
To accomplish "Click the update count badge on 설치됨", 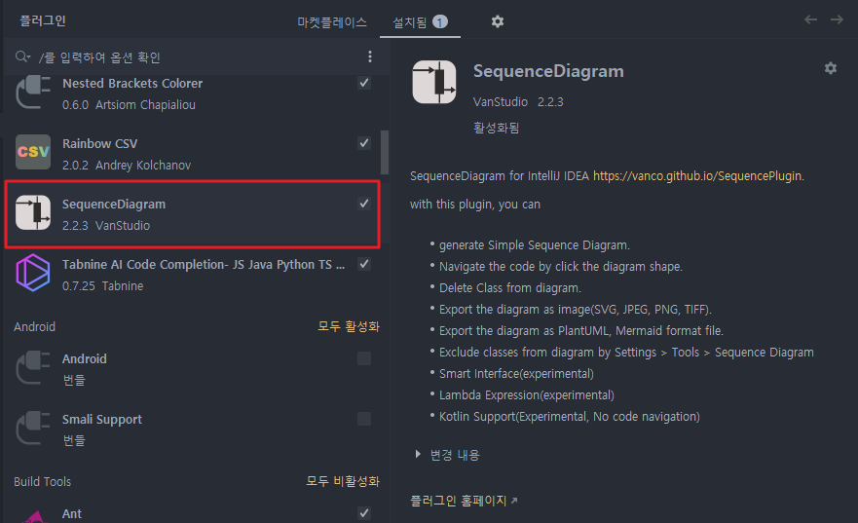I will 440,21.
